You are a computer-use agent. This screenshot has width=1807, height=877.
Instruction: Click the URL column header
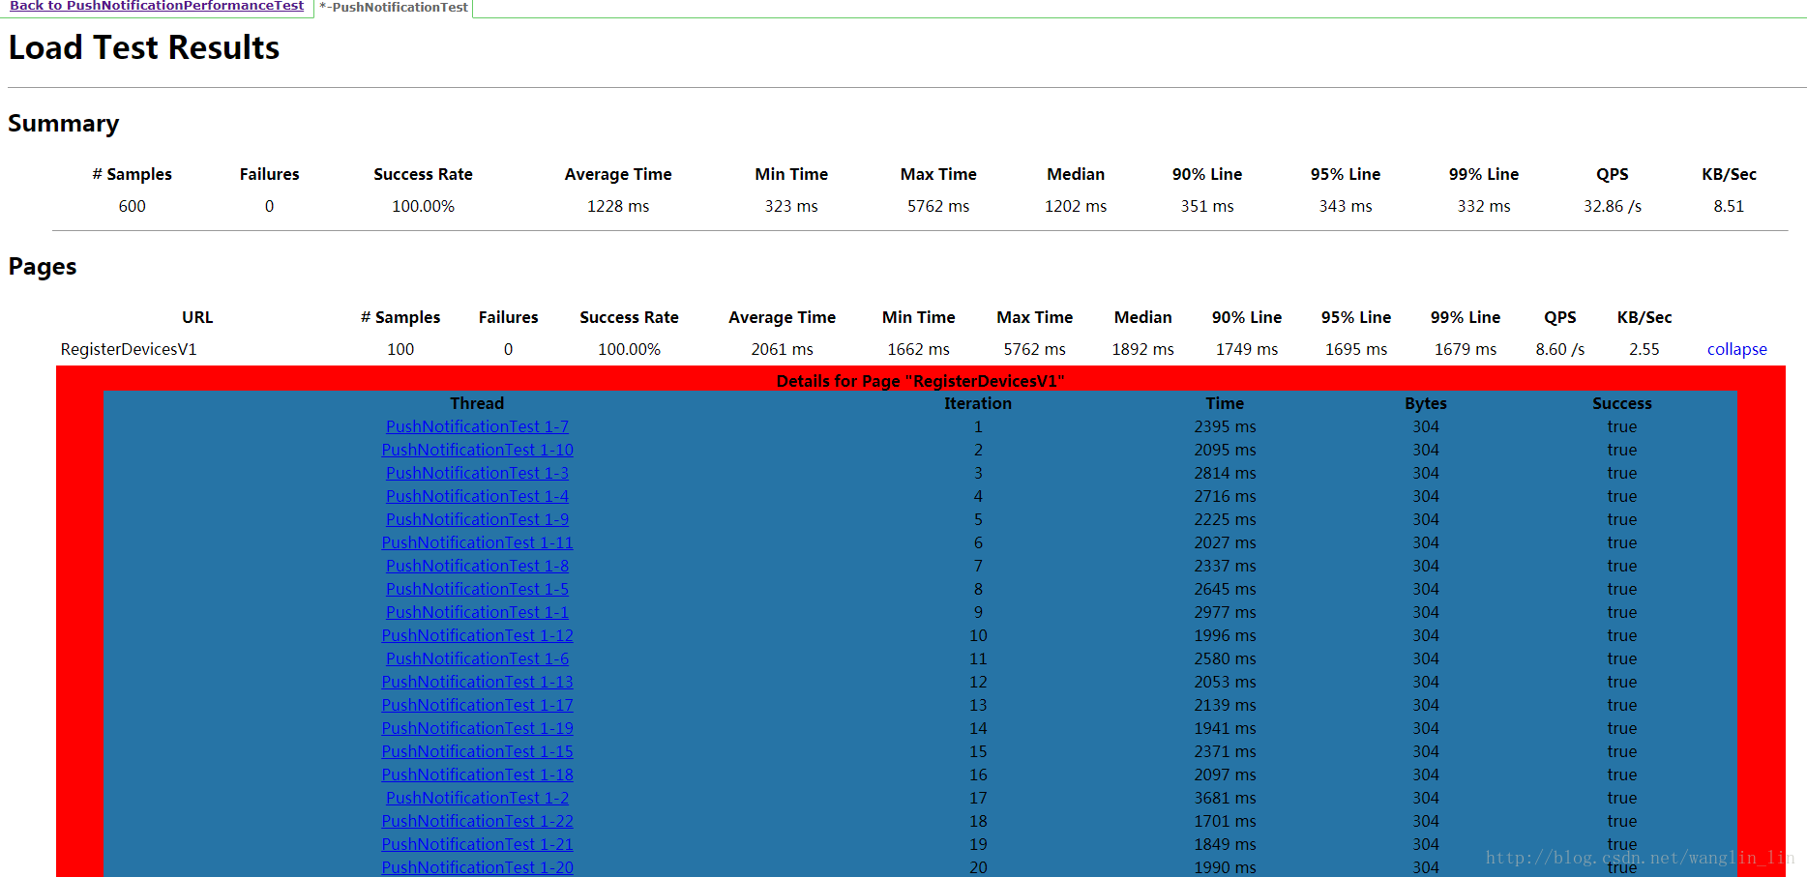click(197, 317)
